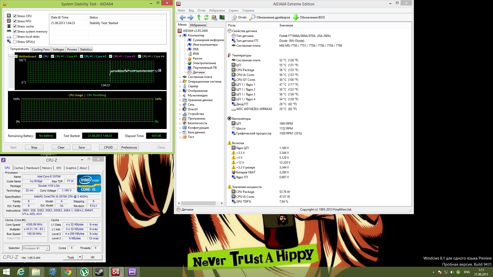Switch to Voltages tab

[58, 50]
